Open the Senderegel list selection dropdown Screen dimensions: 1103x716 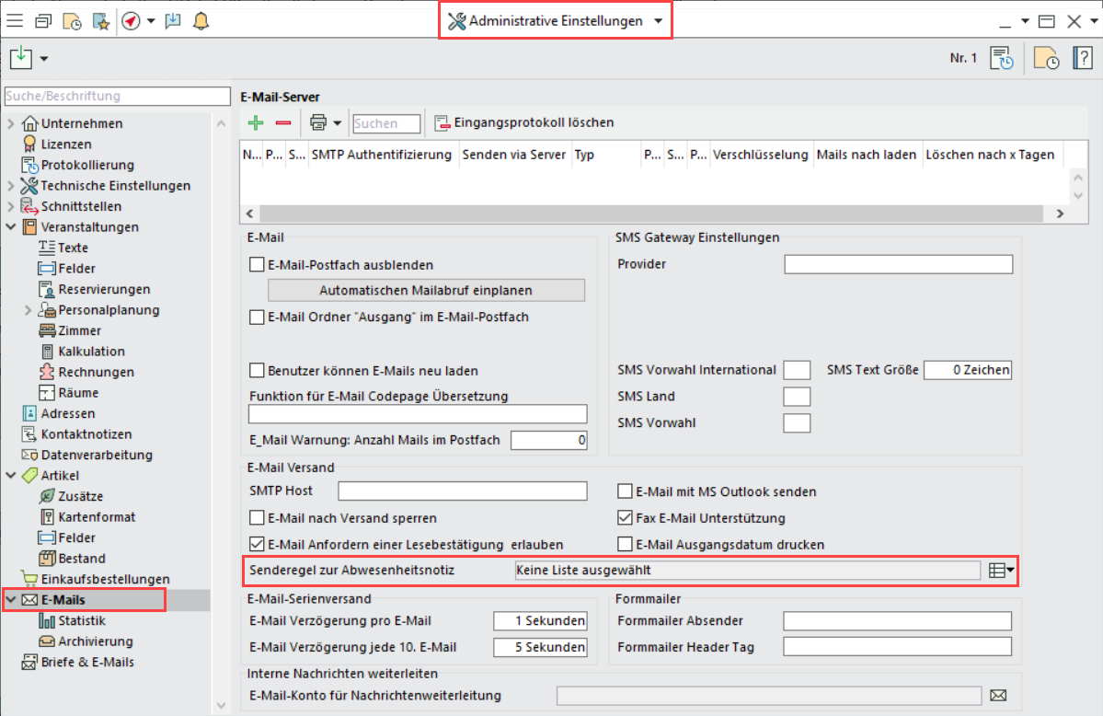click(1001, 571)
